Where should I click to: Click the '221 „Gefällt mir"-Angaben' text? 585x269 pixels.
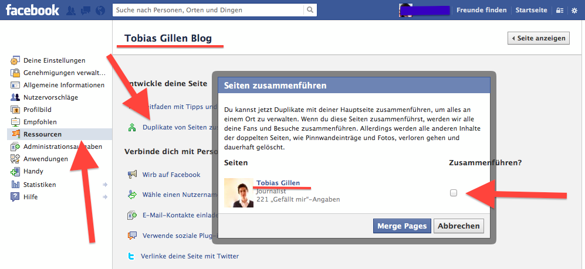tap(298, 199)
